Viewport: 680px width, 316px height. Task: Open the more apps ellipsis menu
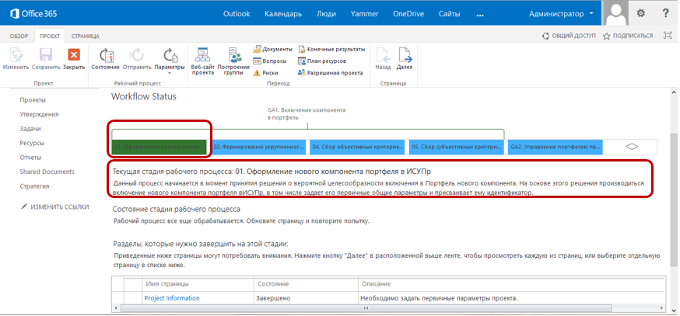[x=479, y=14]
